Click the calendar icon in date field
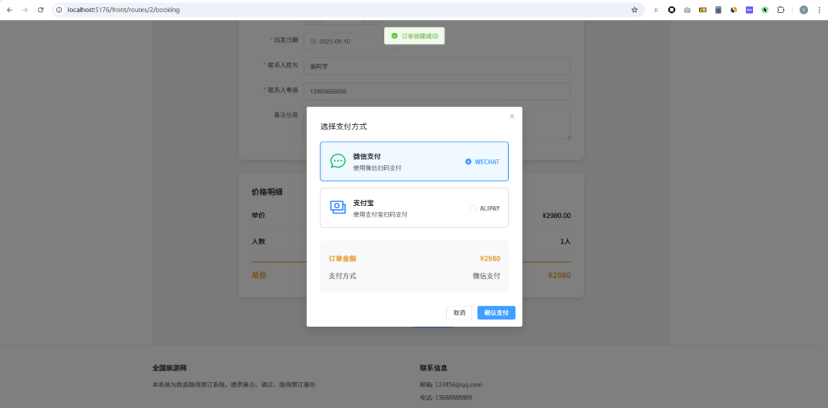 (313, 41)
